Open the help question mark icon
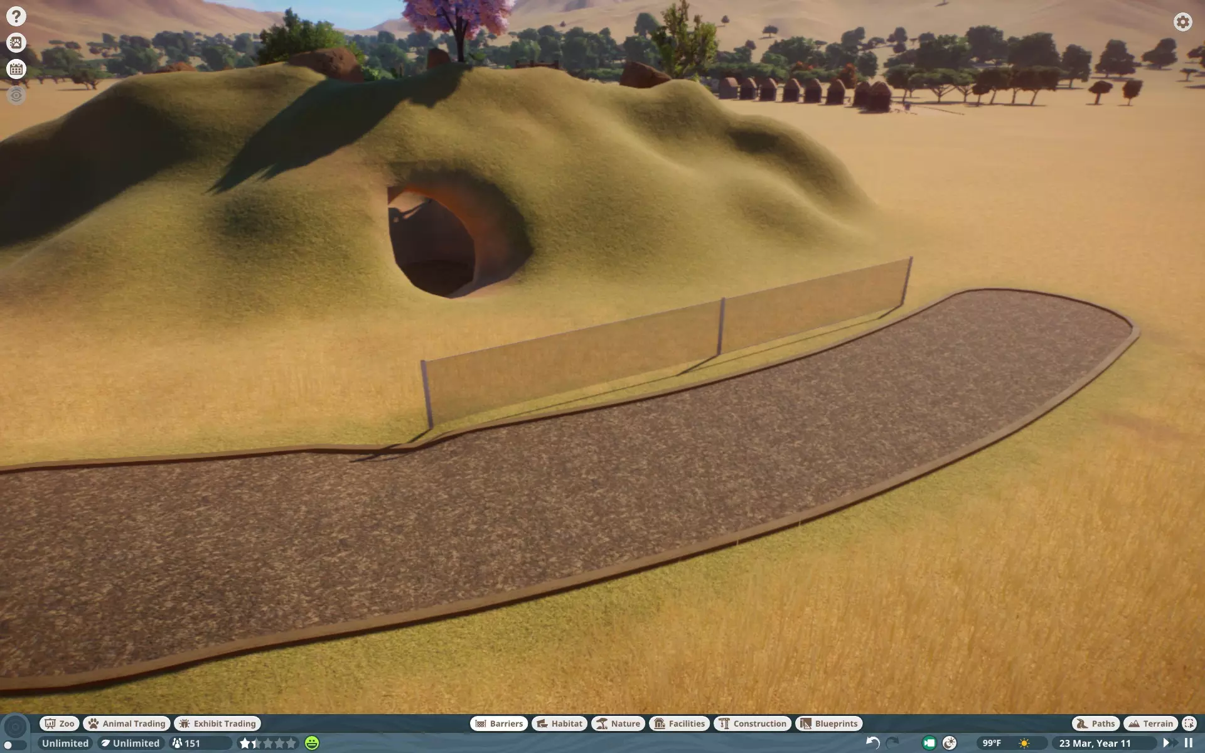The image size is (1205, 753). [16, 16]
